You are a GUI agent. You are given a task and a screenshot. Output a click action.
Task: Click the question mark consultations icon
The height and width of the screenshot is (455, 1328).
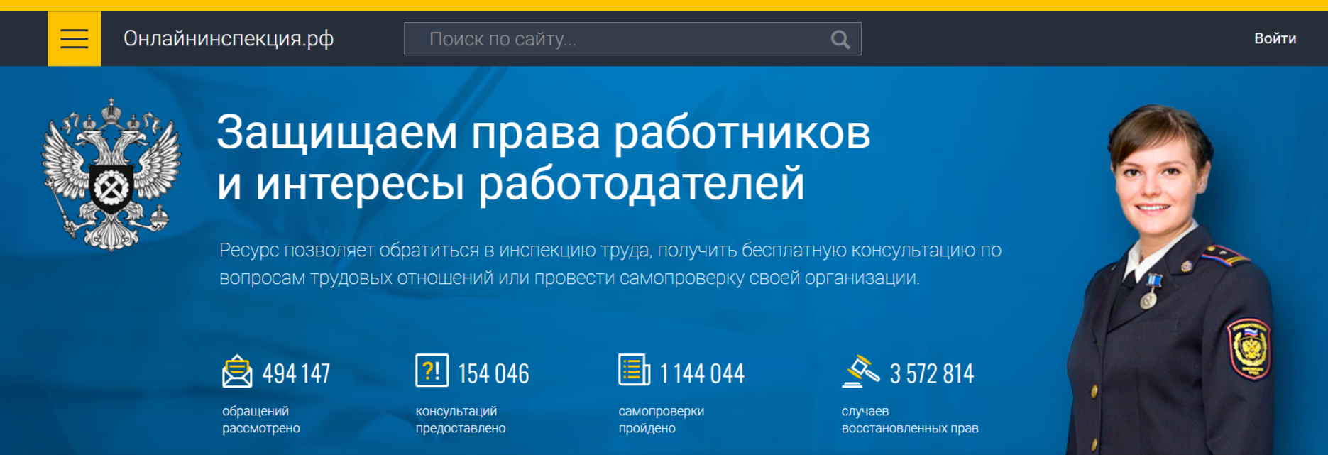pos(432,371)
